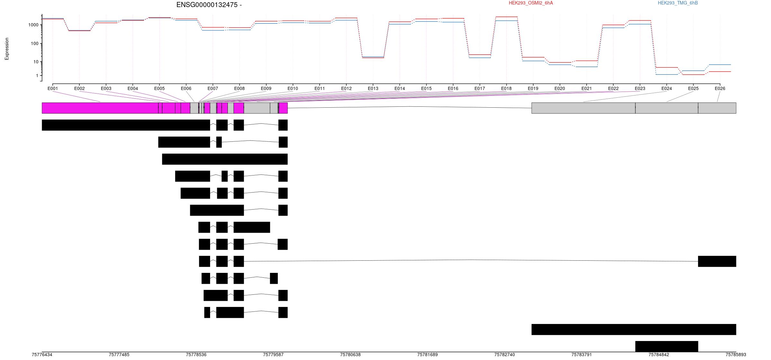Select exon bin label E013
The width and height of the screenshot is (771, 360).
(x=373, y=88)
